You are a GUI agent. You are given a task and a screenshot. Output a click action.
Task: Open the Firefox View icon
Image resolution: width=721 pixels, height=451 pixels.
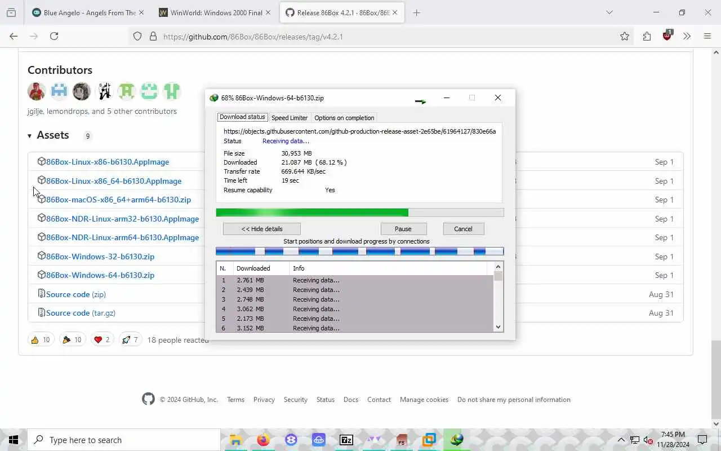coord(11,12)
